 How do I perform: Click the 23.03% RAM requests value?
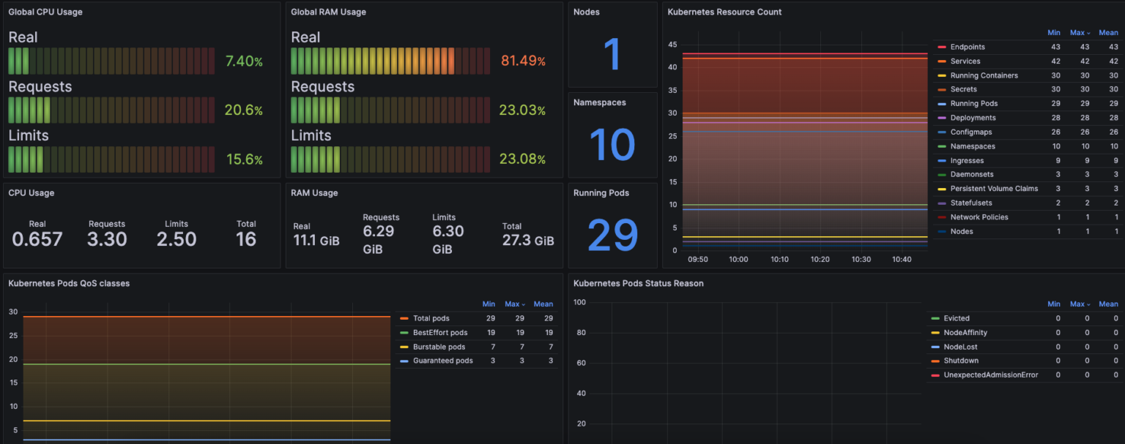click(x=522, y=110)
